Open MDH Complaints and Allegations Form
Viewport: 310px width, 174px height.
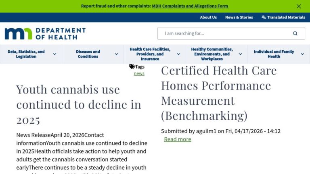click(190, 6)
